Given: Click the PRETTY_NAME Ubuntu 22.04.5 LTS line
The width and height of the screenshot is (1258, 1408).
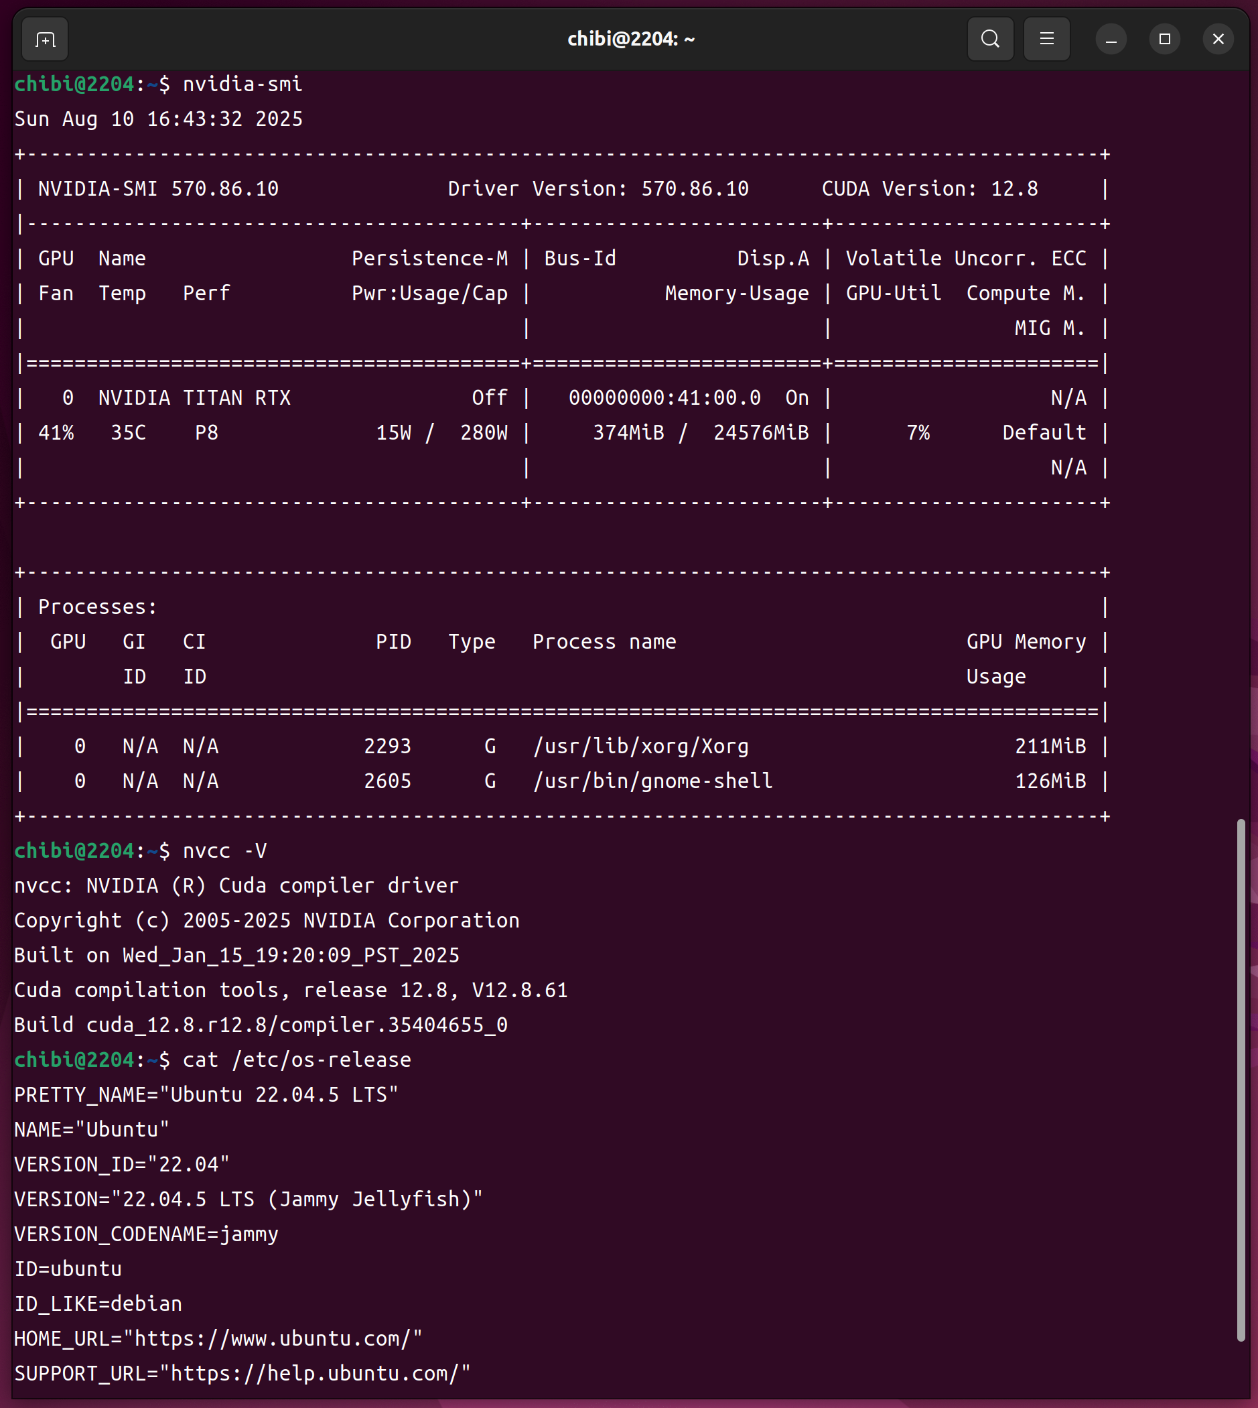Looking at the screenshot, I should 206,1094.
